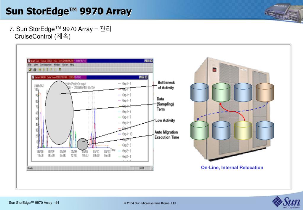Open the Configuration menu

click(x=46, y=65)
